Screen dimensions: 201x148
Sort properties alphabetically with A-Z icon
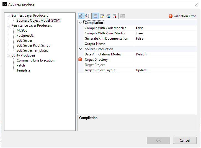pyautogui.click(x=87, y=16)
